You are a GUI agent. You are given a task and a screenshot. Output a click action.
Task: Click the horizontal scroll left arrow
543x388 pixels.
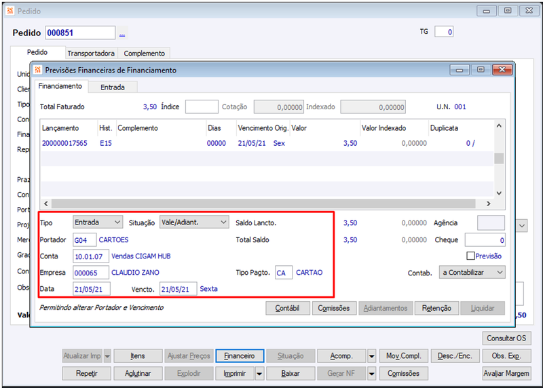(46, 203)
